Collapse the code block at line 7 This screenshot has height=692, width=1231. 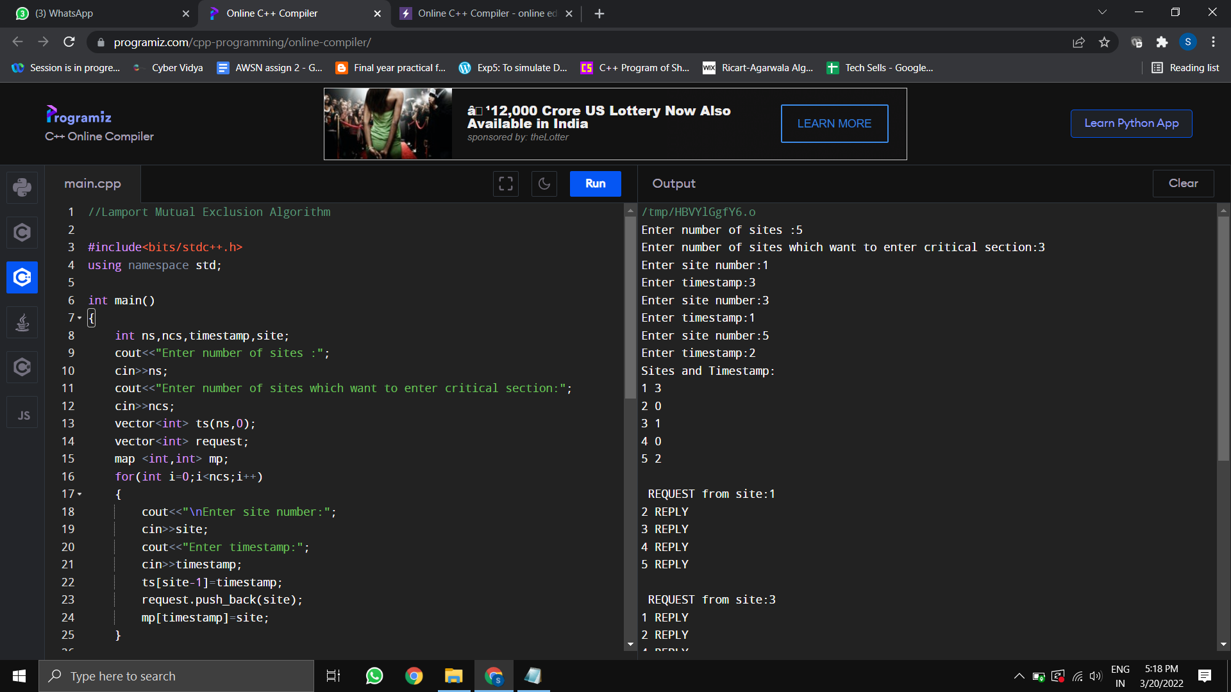80,318
